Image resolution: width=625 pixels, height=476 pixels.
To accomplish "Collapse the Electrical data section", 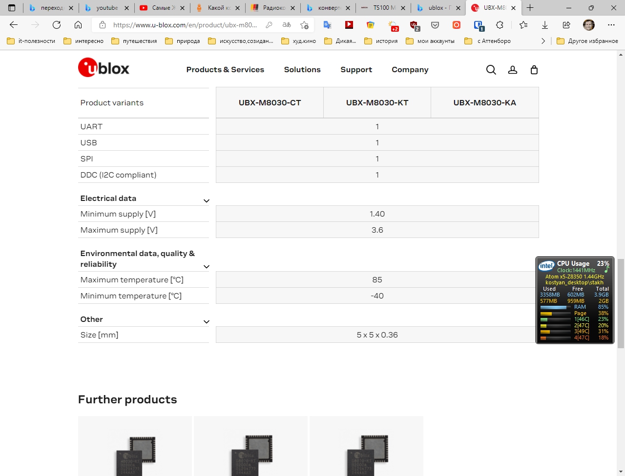I will (x=207, y=200).
